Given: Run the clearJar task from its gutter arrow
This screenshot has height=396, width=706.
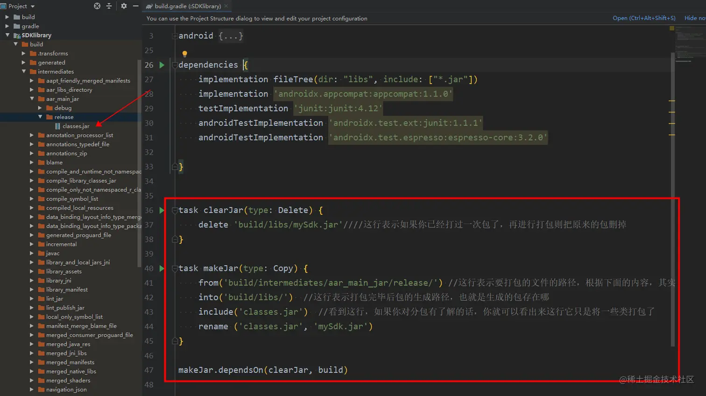Looking at the screenshot, I should tap(162, 210).
